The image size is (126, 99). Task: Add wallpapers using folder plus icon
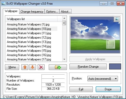[x=58, y=67]
